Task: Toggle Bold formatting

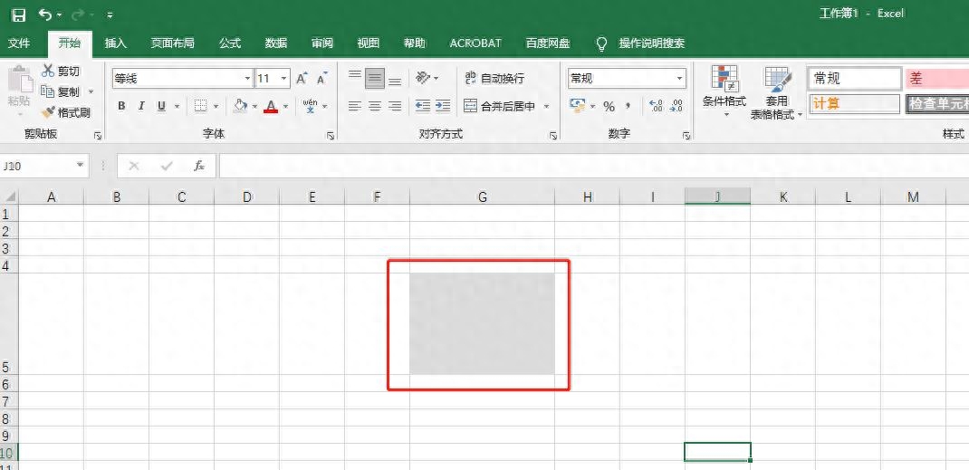Action: coord(121,106)
